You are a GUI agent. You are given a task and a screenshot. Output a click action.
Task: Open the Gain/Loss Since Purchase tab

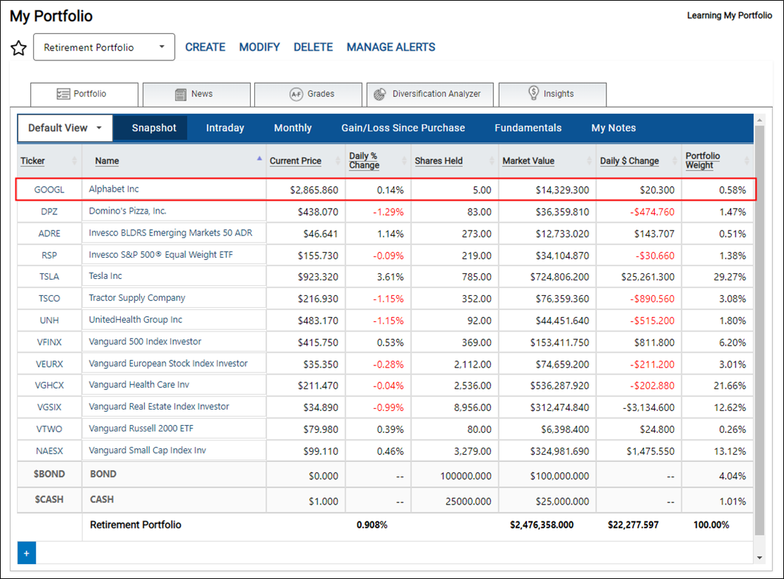(x=403, y=128)
